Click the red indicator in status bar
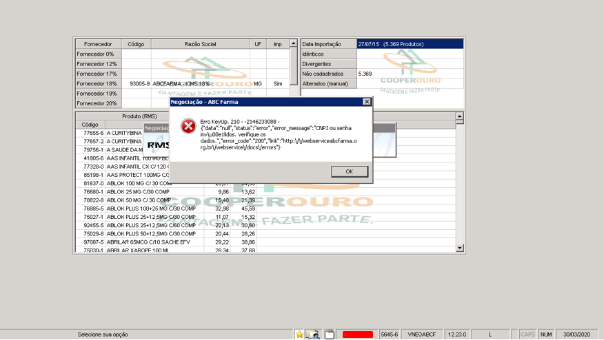 pos(358,334)
